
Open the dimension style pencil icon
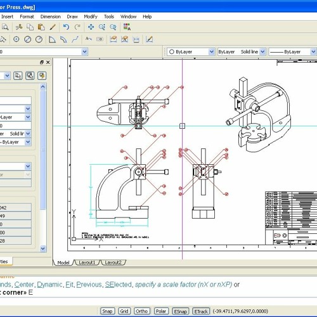pyautogui.click(x=149, y=39)
